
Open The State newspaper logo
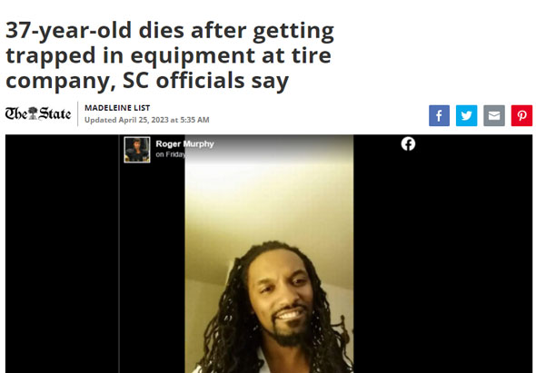(x=38, y=113)
